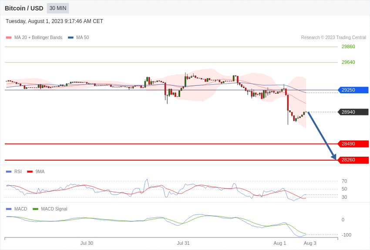The width and height of the screenshot is (370, 250).
Task: Click the RSI 30 axis value
Action: 344,197
